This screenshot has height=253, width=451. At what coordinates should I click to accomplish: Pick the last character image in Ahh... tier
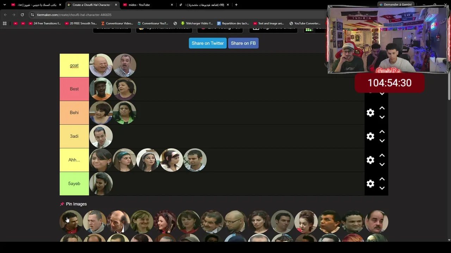click(x=195, y=160)
